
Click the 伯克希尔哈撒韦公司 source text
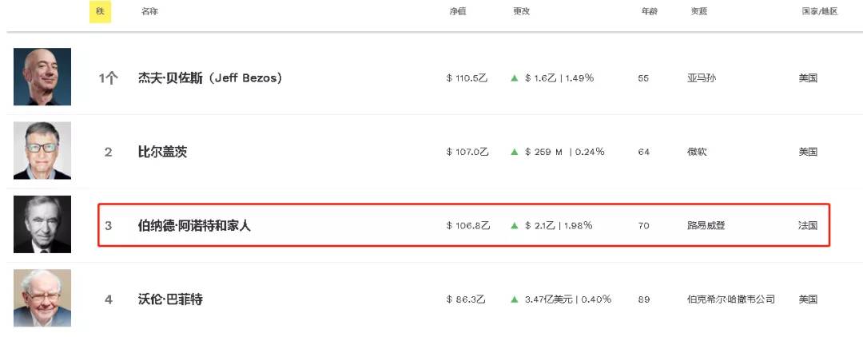[730, 299]
